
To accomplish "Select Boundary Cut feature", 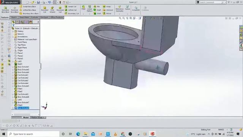I will [72, 14].
